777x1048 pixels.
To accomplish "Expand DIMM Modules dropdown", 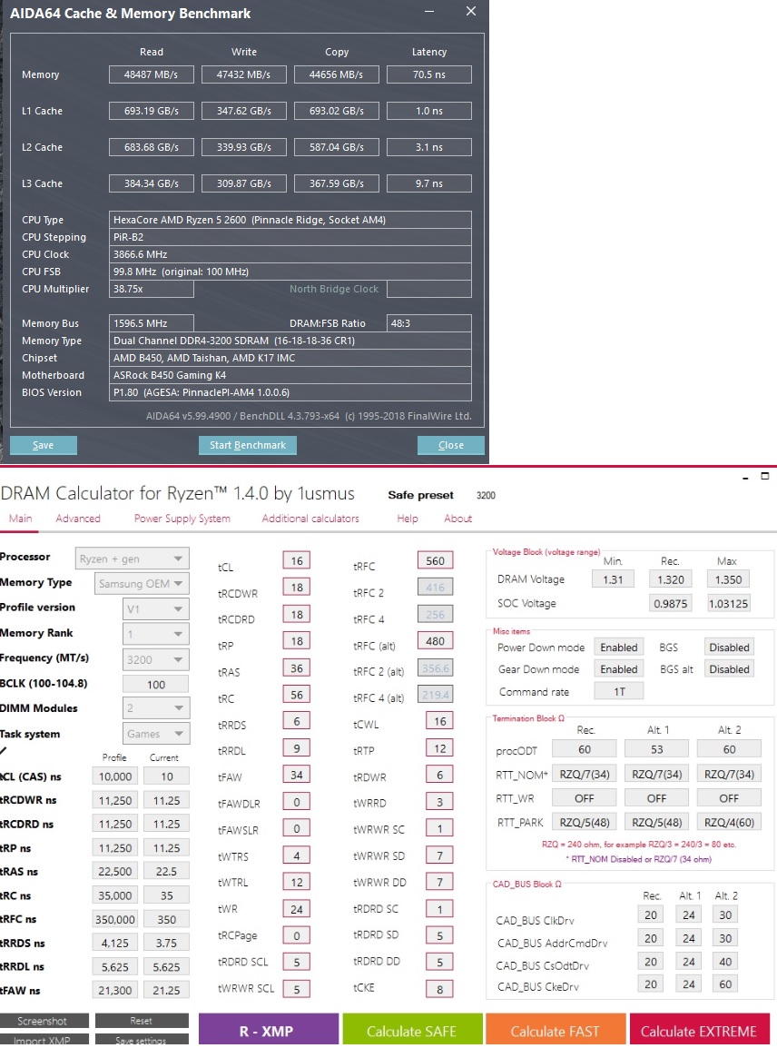I will [155, 707].
